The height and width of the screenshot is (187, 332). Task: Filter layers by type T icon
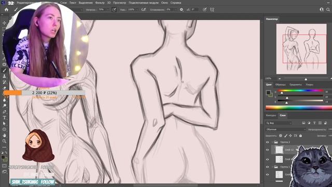[x=314, y=123]
